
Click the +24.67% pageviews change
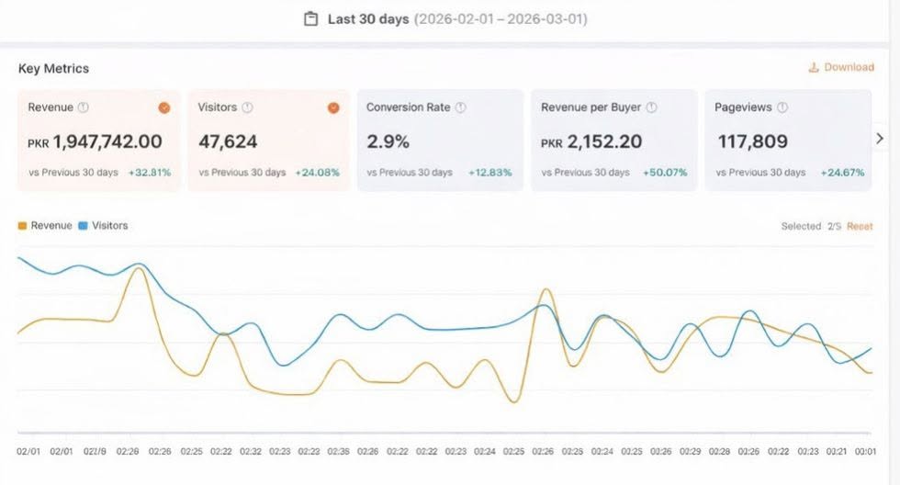pos(843,173)
